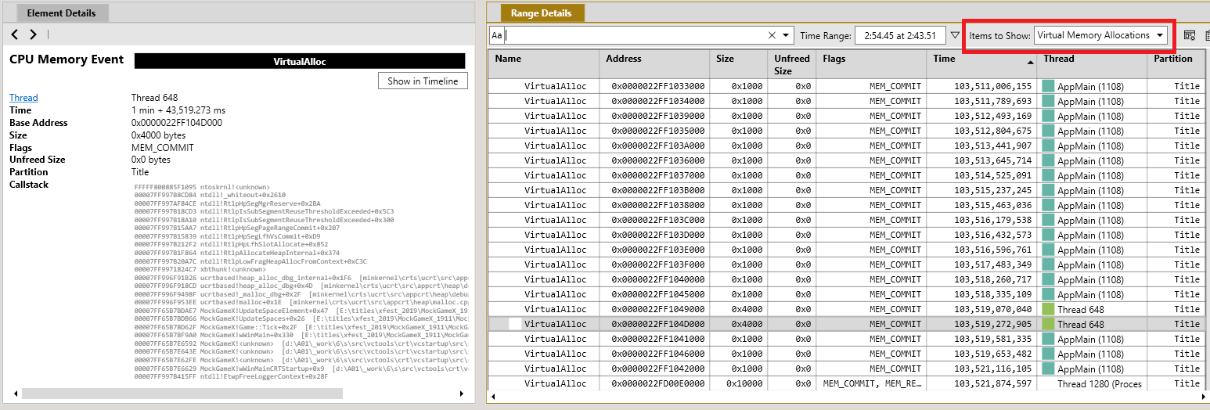This screenshot has height=410, width=1210.
Task: Toggle sort order on the Time column header
Action: 981,64
